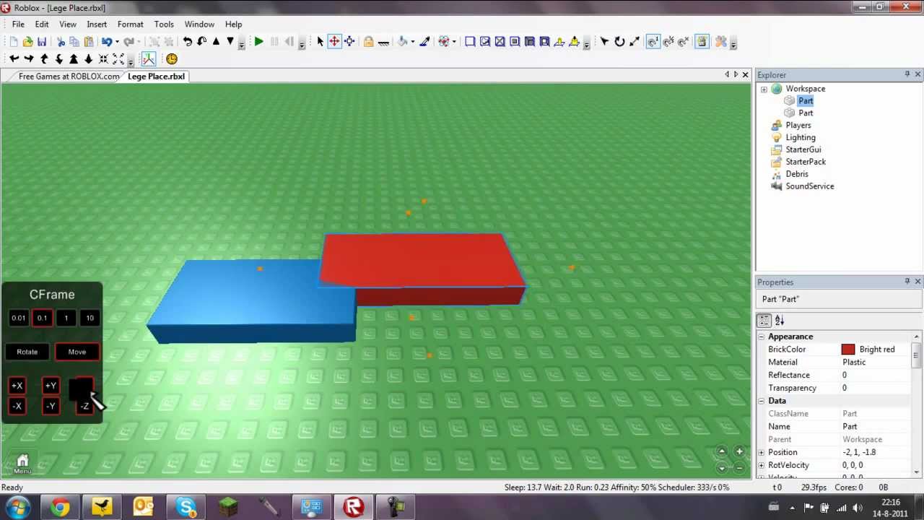This screenshot has height=520, width=924.
Task: Set CFrame increment to 0.1
Action: [x=42, y=318]
